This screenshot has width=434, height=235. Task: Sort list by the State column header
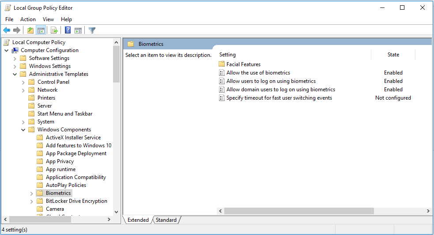(393, 55)
